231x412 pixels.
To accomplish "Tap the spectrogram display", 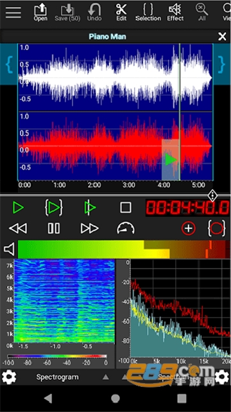I will point(64,301).
